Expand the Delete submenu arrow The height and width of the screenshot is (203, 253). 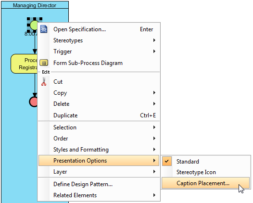(154, 103)
